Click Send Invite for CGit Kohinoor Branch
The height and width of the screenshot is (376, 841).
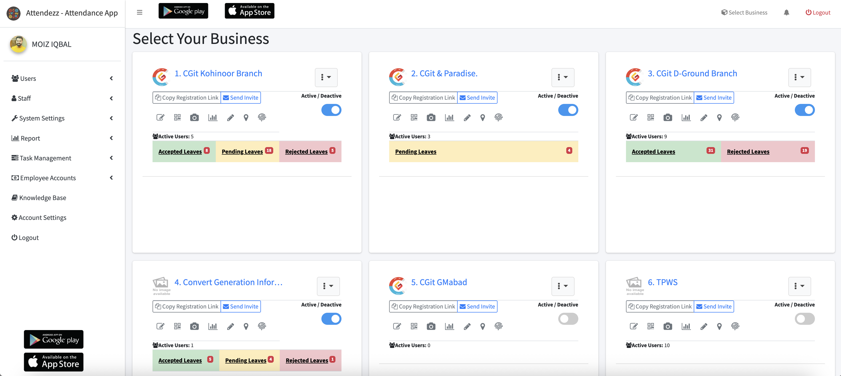coord(241,98)
